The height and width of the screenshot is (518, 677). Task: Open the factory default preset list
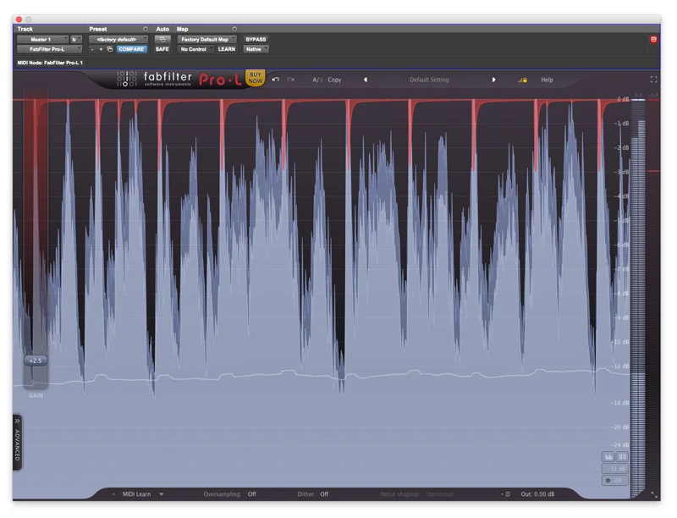point(118,39)
